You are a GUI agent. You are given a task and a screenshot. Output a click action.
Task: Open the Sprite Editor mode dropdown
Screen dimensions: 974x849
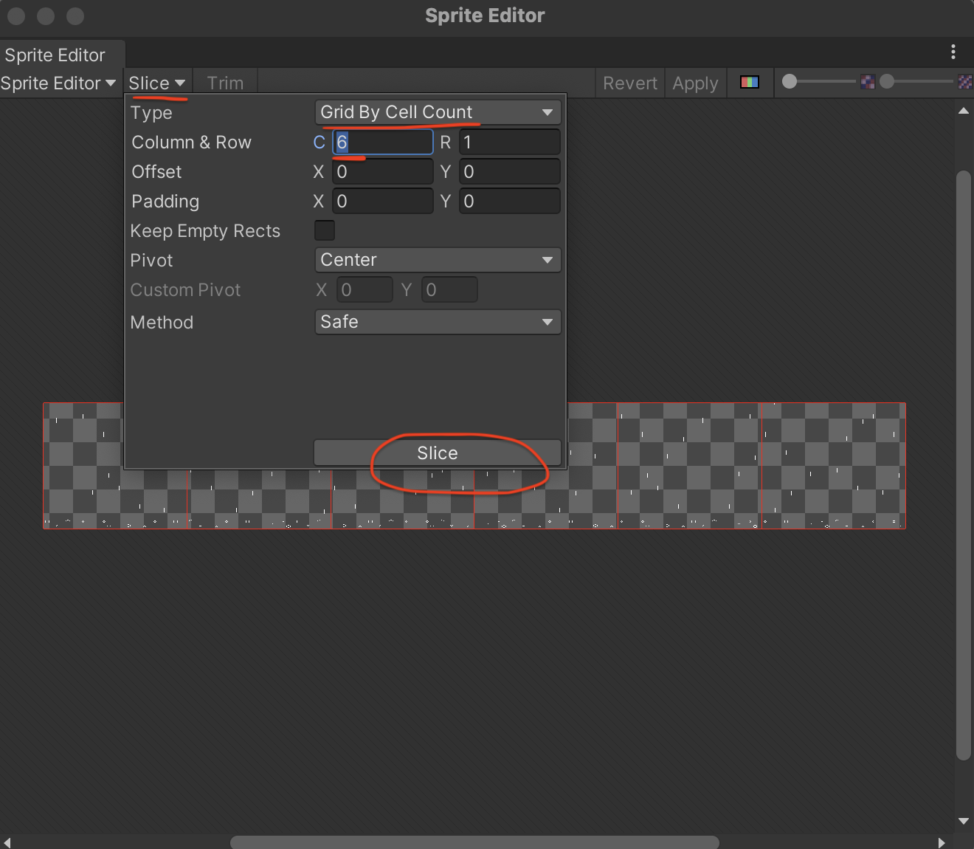(x=58, y=83)
